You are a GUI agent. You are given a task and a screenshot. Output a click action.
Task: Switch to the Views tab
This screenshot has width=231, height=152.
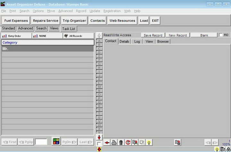pyautogui.click(x=54, y=28)
